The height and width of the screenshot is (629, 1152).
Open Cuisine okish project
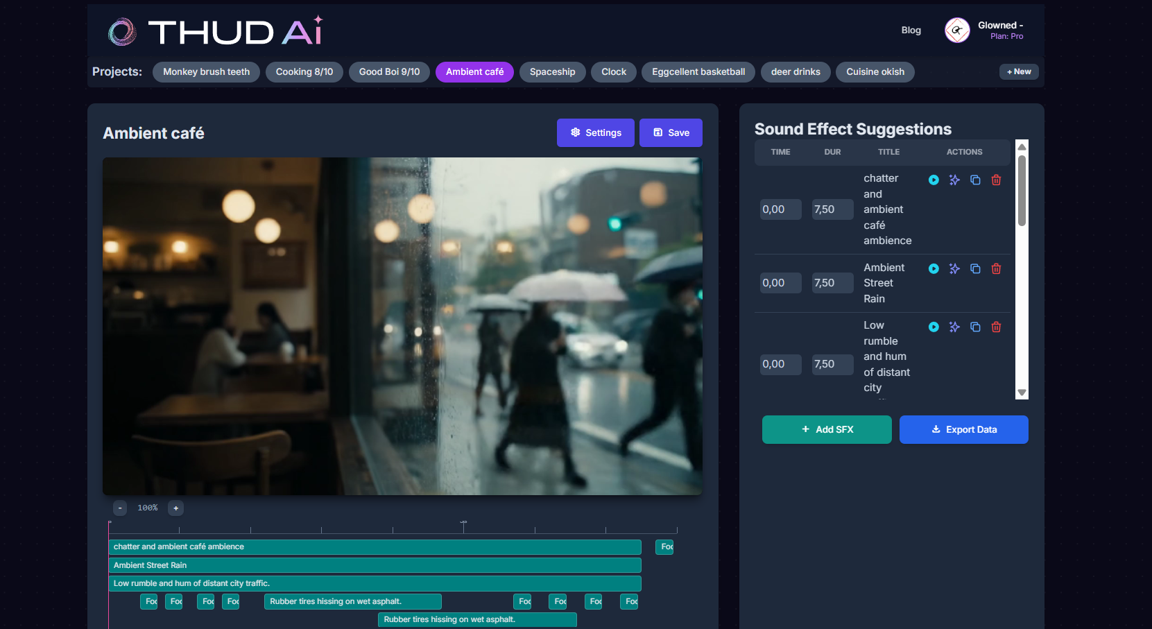tap(875, 72)
